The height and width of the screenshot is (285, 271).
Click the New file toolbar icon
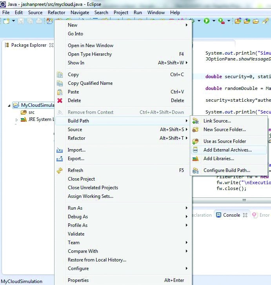[x=7, y=21]
